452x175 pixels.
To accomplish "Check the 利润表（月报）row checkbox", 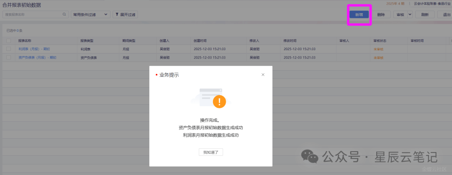I will click(x=8, y=49).
